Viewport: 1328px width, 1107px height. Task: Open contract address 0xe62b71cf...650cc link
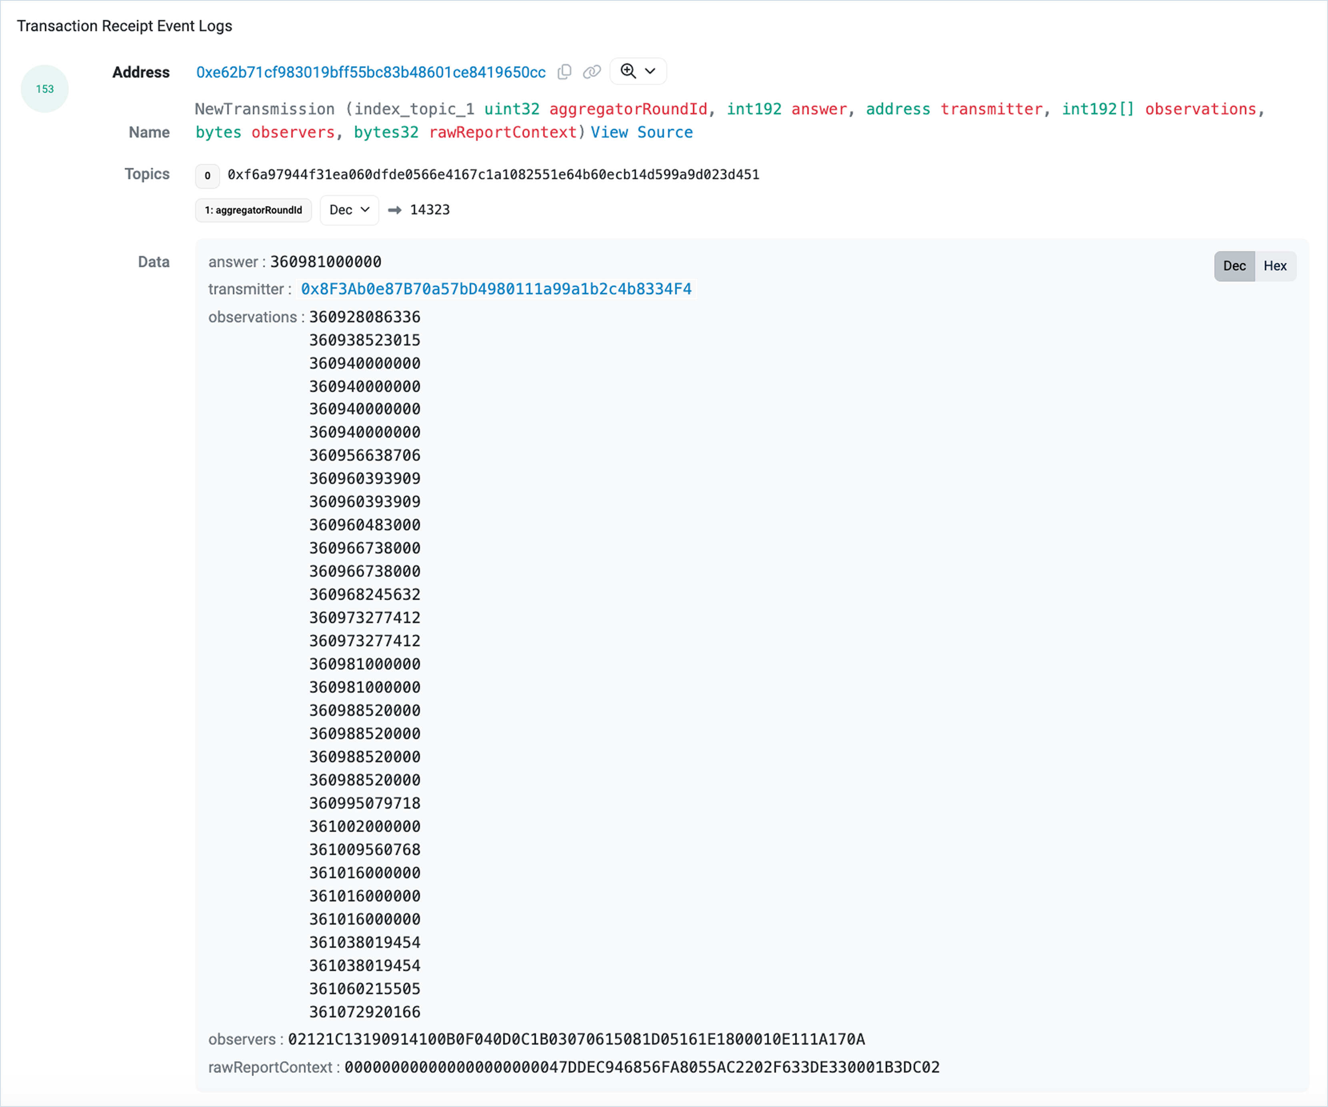tap(370, 73)
